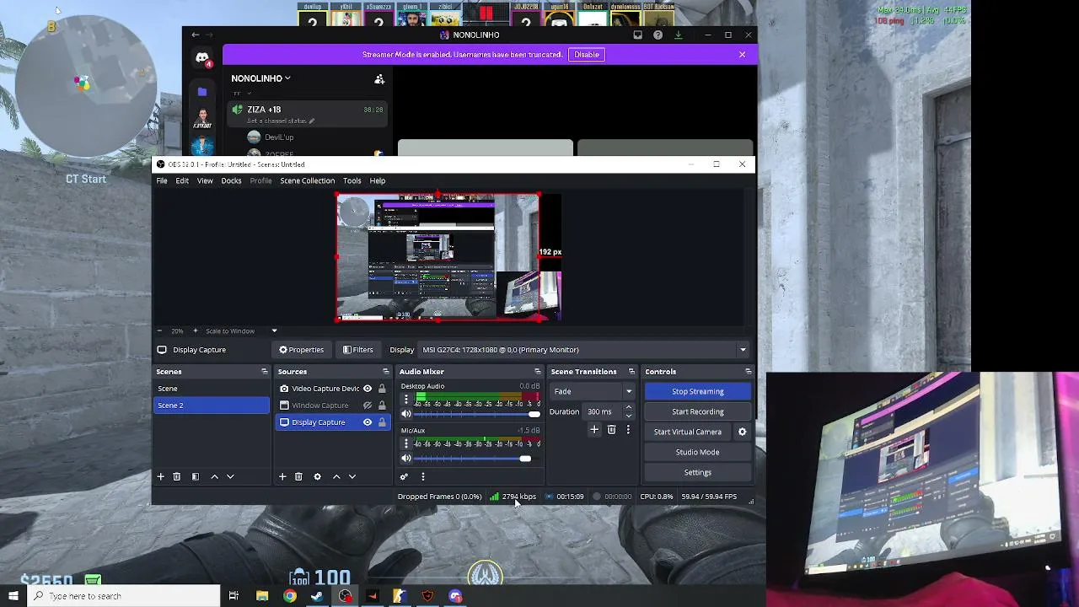The width and height of the screenshot is (1079, 607).
Task: Open source properties gear in Sources dock
Action: coord(317,476)
